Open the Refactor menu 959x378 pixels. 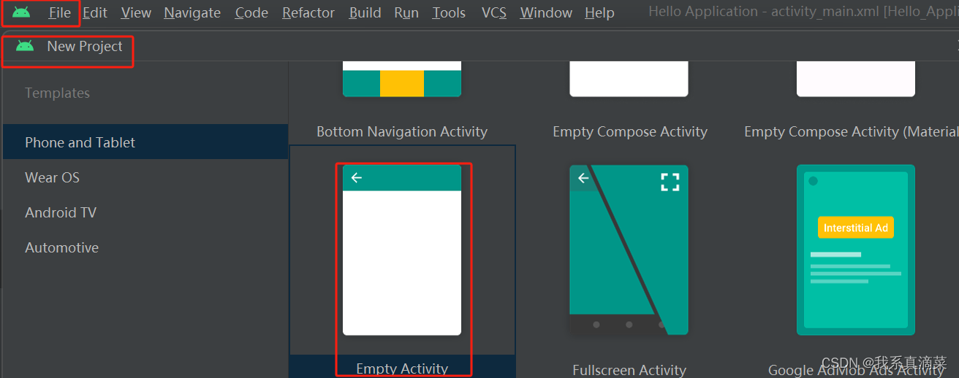[308, 13]
